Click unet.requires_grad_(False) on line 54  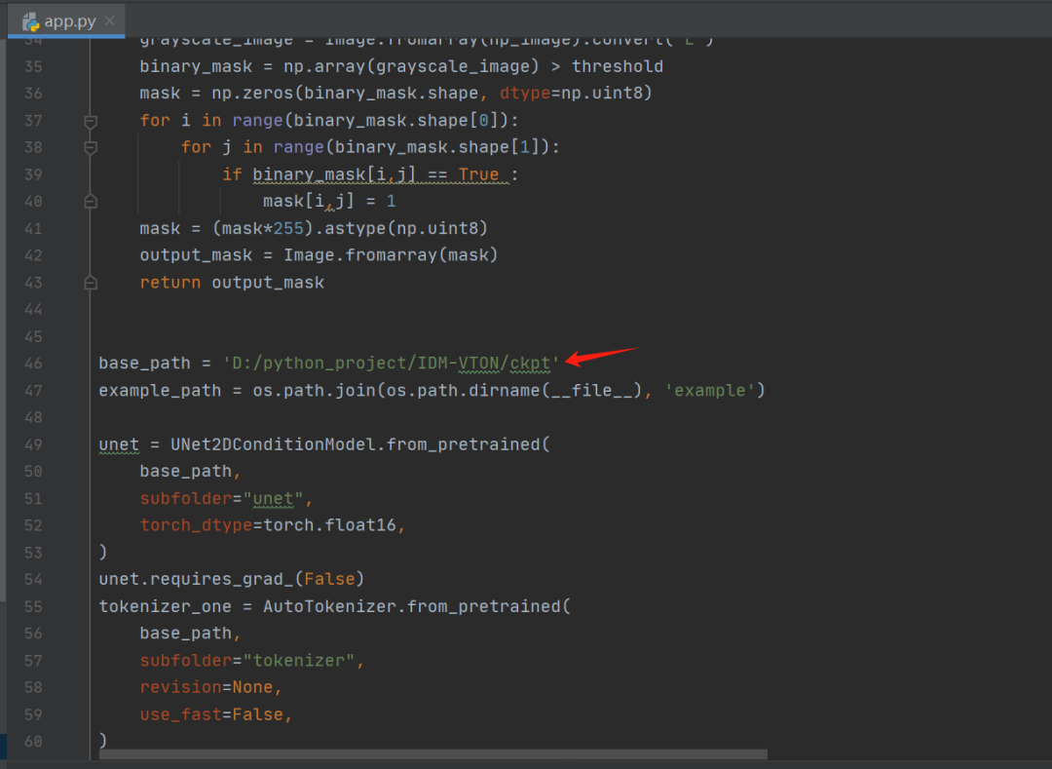pos(232,578)
